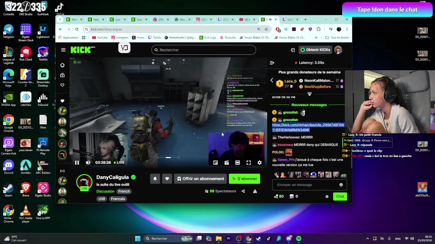
Task: Open Twitch bookmark in bookmarks bar
Action: pos(154,38)
